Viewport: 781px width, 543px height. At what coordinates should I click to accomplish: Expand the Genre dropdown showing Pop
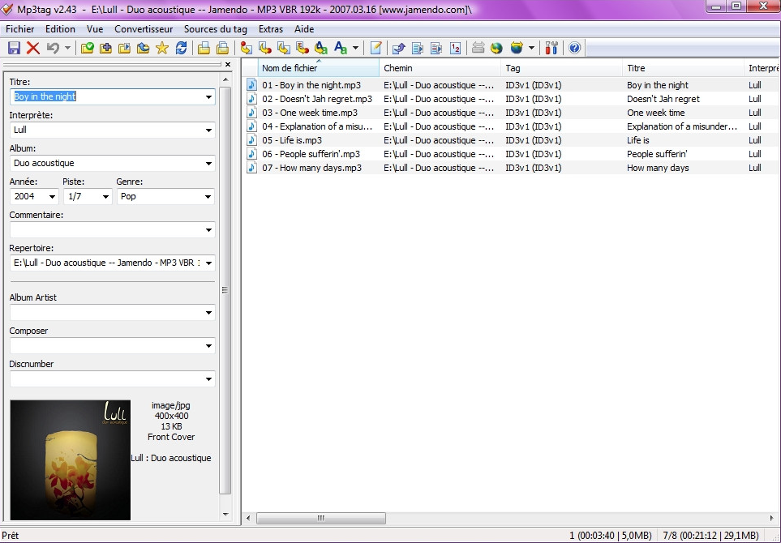(x=208, y=197)
